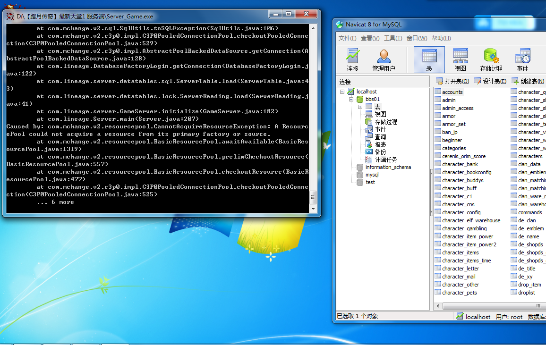Select the 表 (Table) toolbar icon

tap(429, 60)
